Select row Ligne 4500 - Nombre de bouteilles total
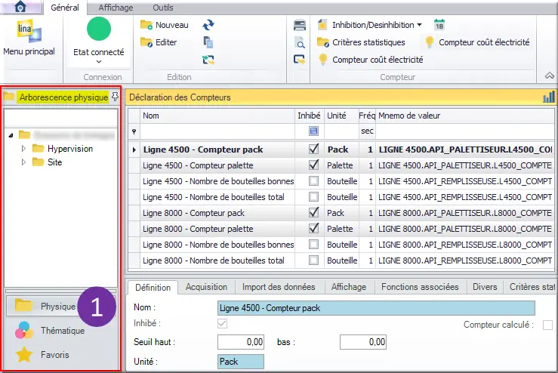The height and width of the screenshot is (373, 558). 341,197
